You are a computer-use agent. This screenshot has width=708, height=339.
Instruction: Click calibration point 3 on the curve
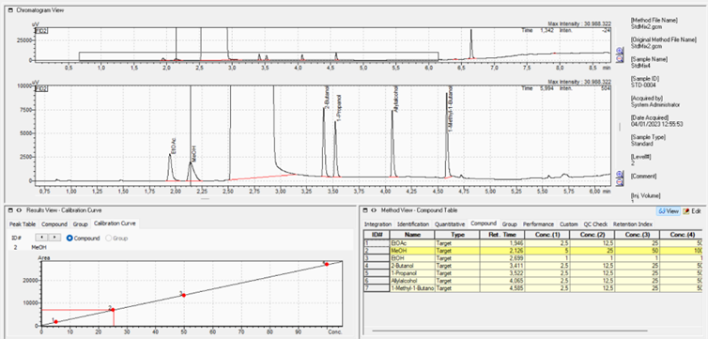click(184, 295)
